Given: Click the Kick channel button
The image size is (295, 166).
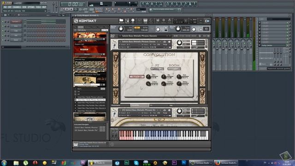Looking at the screenshot, I should [16, 26].
